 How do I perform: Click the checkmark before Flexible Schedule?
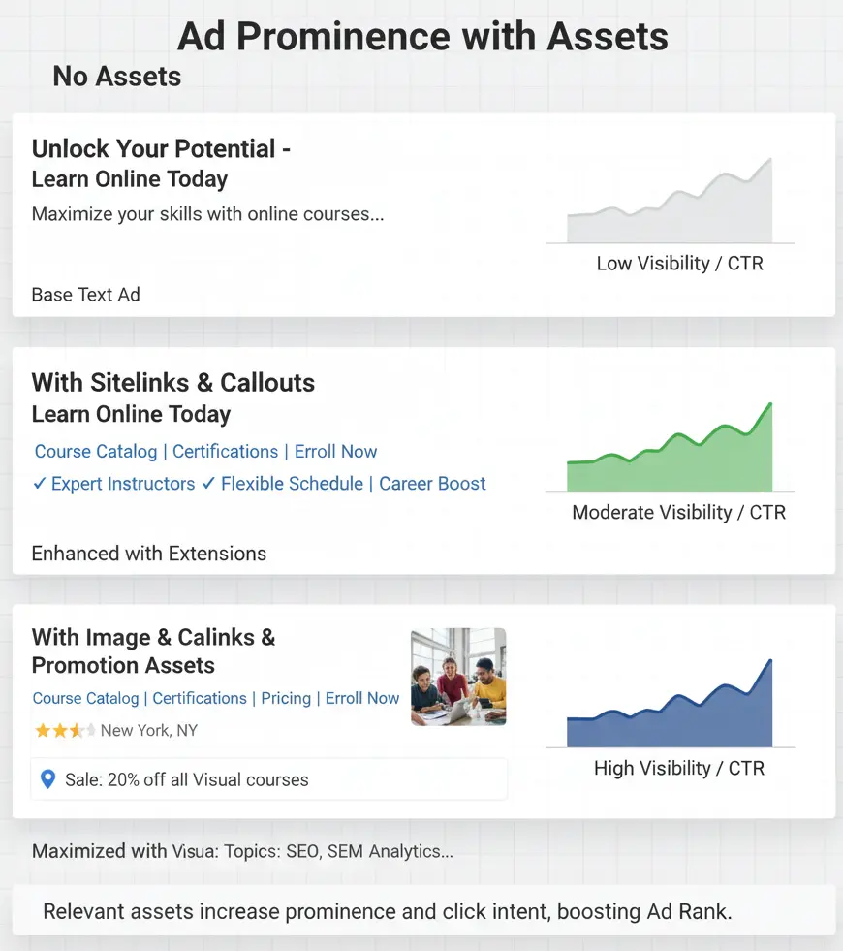[208, 484]
